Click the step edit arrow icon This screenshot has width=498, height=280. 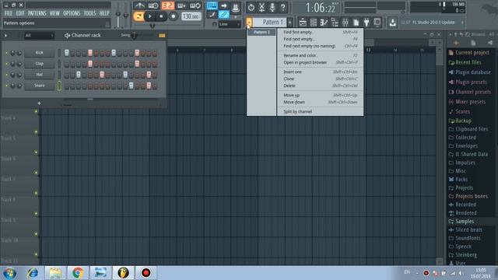(224, 5)
